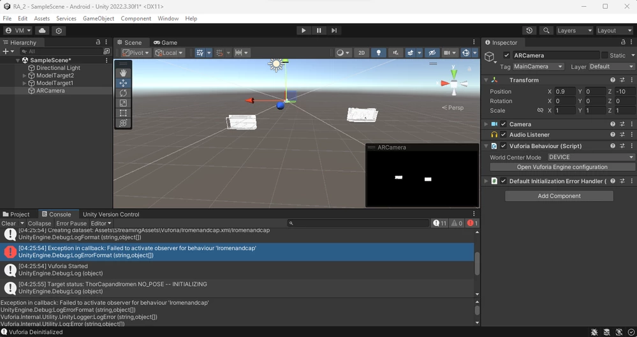Open the scene Gizmos dropdown arrow
Screen dimensions: 637x337
coord(475,53)
